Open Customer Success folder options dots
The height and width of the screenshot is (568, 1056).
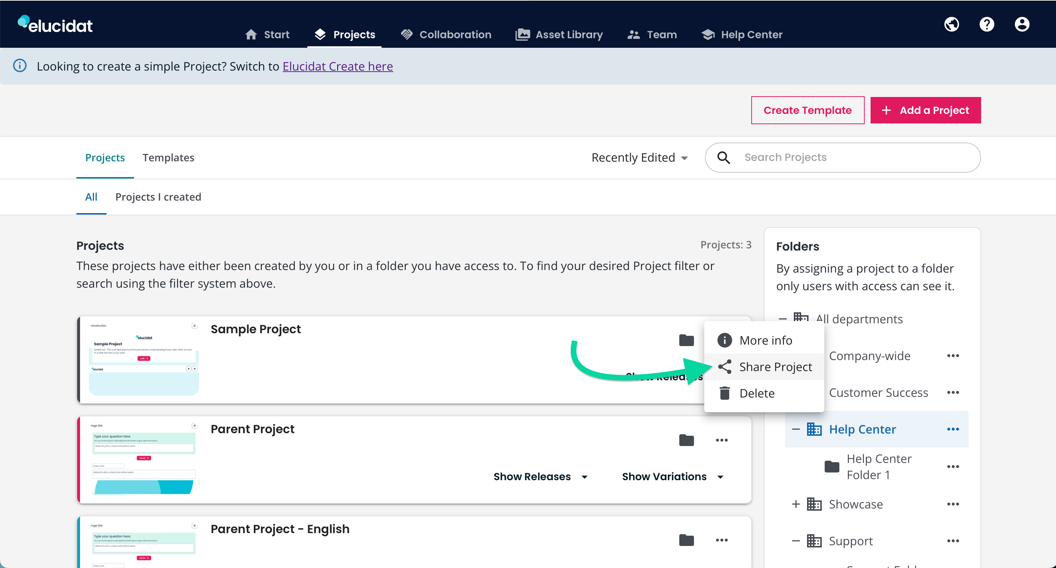[953, 392]
